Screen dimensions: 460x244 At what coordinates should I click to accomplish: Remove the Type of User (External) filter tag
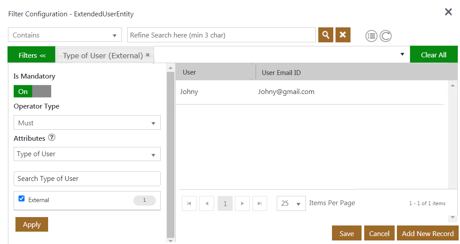pos(148,55)
